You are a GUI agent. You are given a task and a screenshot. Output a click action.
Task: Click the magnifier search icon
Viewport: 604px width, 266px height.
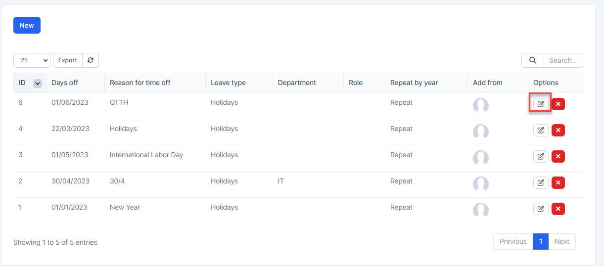(x=533, y=60)
